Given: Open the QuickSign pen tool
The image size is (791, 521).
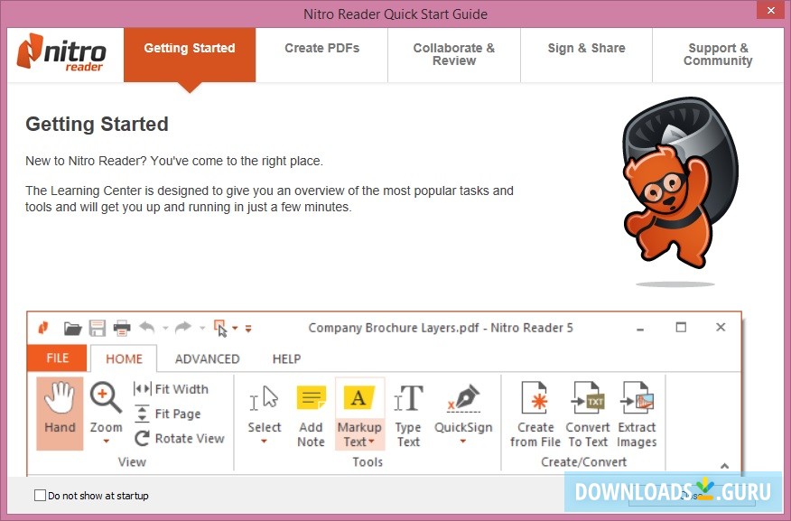Looking at the screenshot, I should pos(463,397).
